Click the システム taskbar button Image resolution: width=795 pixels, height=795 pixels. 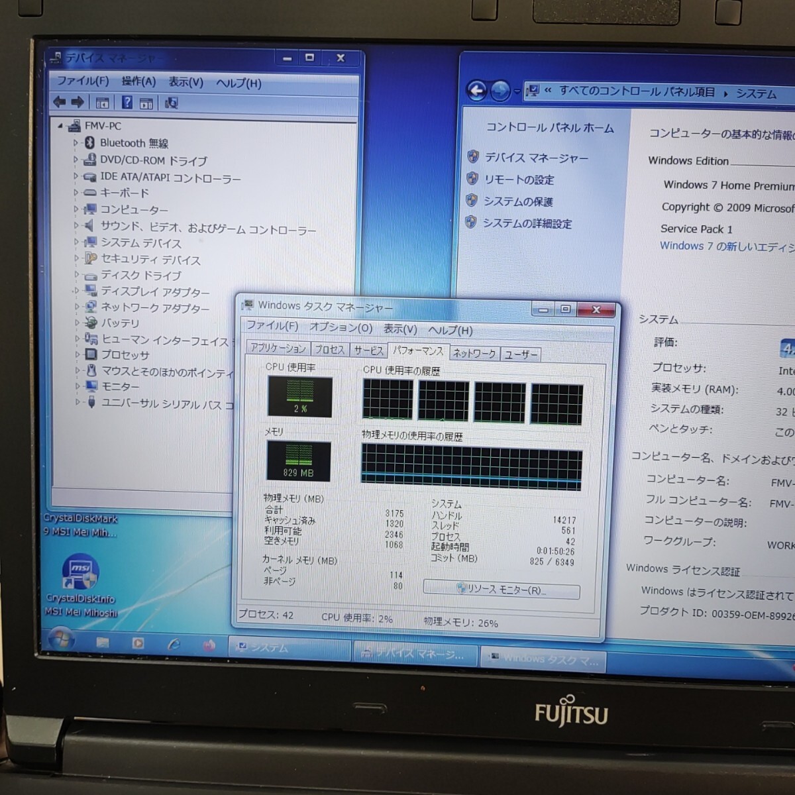point(290,647)
